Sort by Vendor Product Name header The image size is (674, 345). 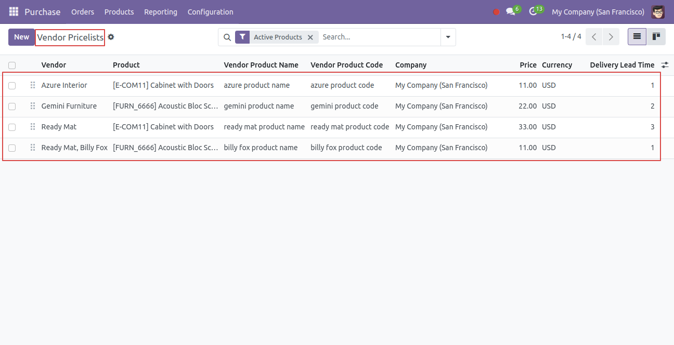tap(261, 65)
